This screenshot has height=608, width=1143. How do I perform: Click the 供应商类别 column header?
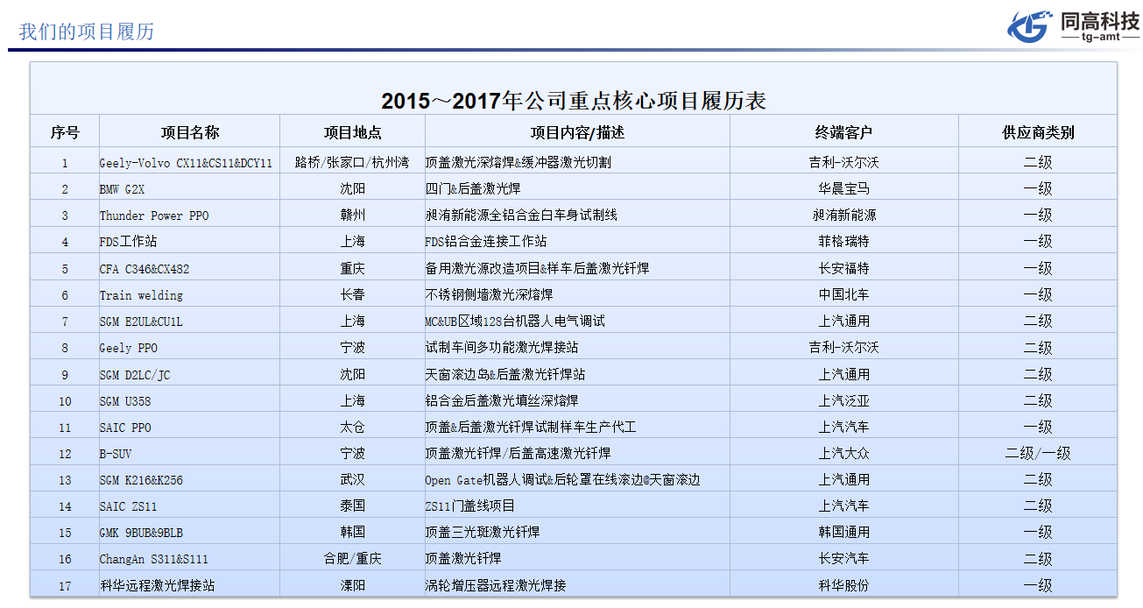(x=1038, y=133)
